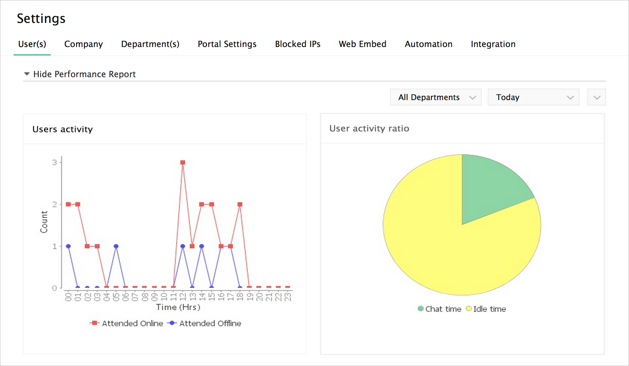Open the Department(s) tab
Viewport: 629px width, 366px height.
coord(150,44)
